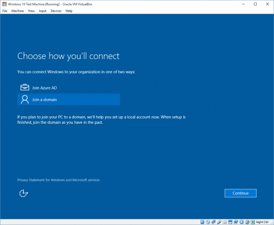Open the Help menu
Viewport: 274px width, 225px height.
tap(69, 11)
